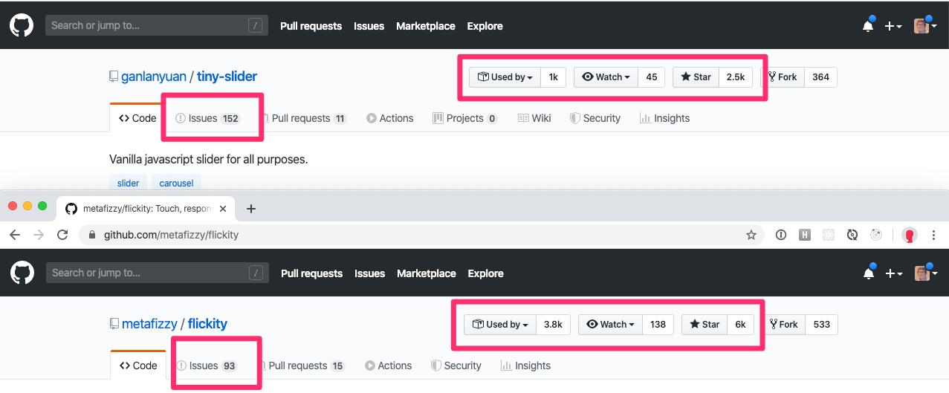This screenshot has width=949, height=393.
Task: Click the 364 forks count
Action: (820, 77)
